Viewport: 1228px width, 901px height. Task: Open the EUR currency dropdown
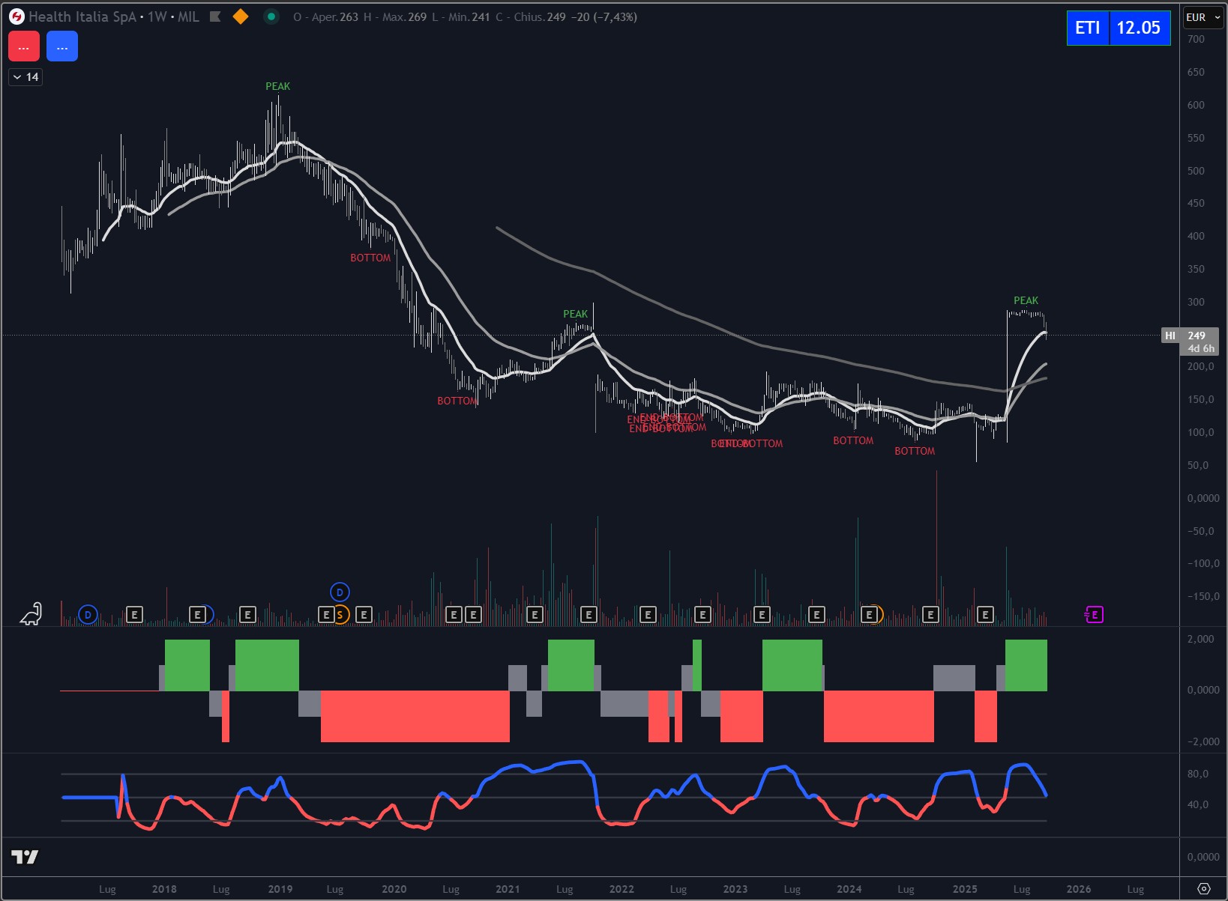(1203, 17)
